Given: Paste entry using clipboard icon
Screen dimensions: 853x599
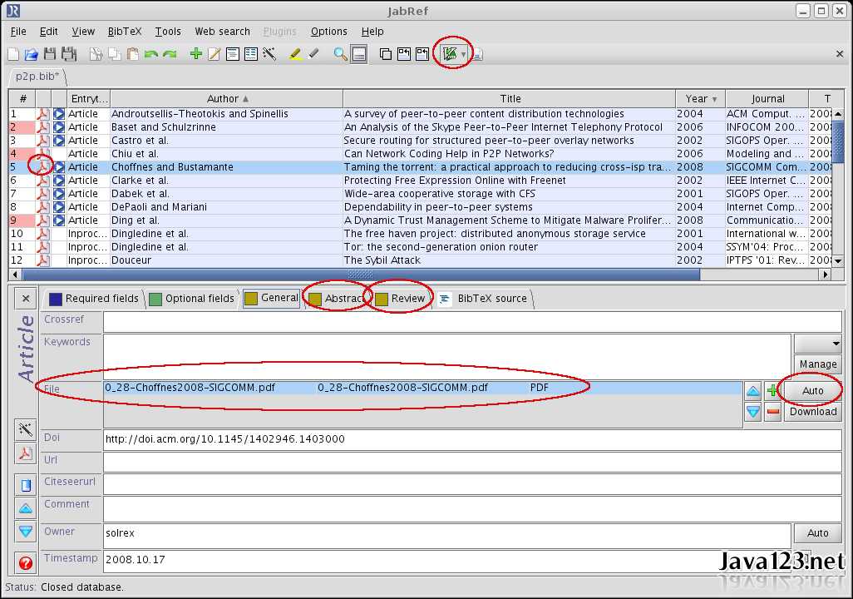Looking at the screenshot, I should (x=132, y=54).
